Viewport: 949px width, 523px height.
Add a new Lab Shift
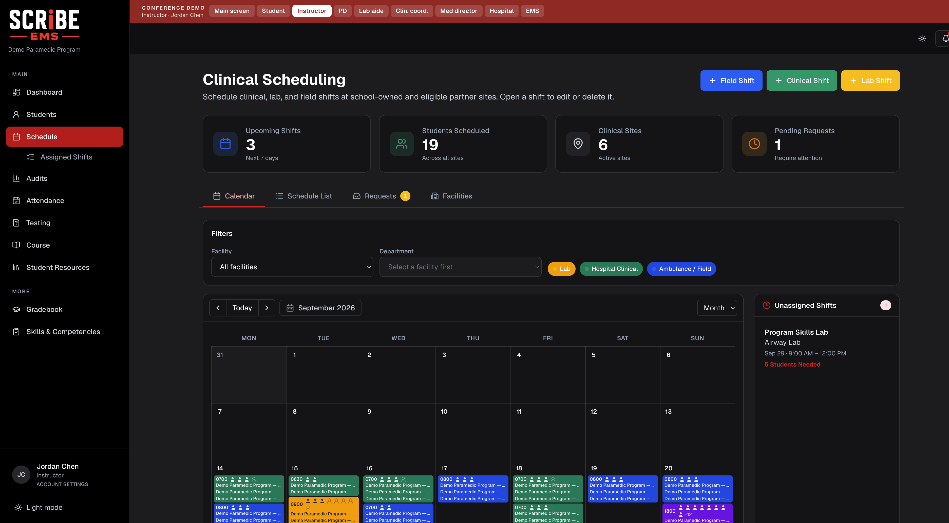pos(870,81)
